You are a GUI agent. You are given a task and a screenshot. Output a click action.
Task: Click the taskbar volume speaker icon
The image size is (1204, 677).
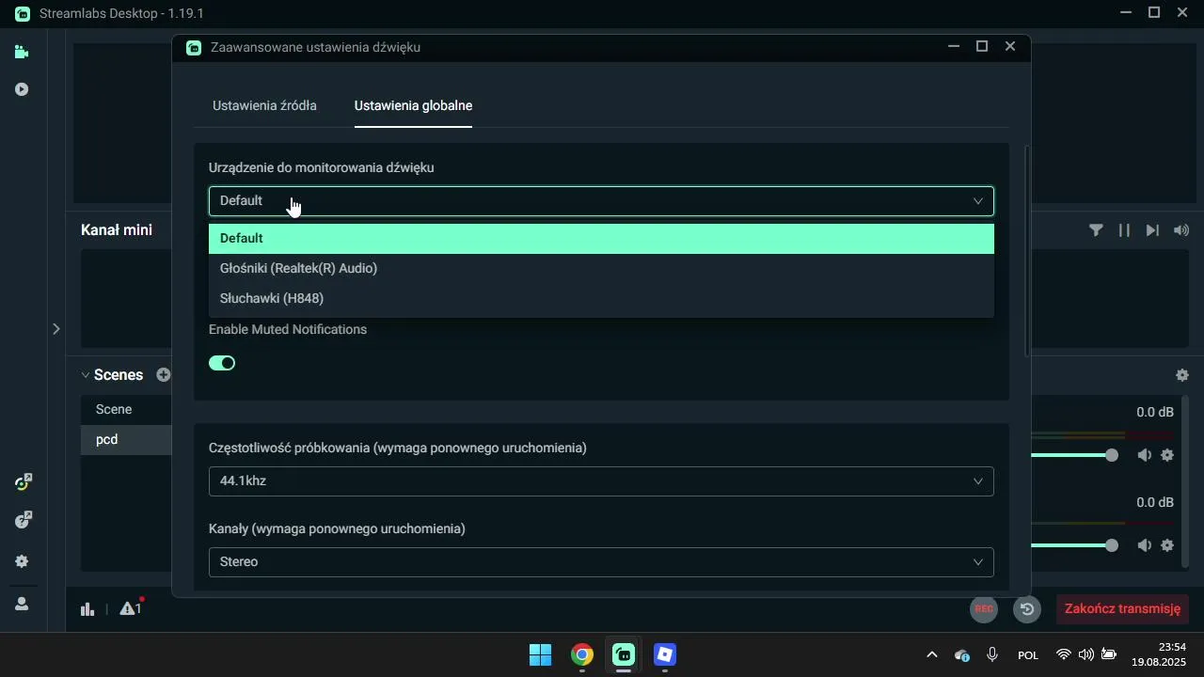pos(1086,654)
